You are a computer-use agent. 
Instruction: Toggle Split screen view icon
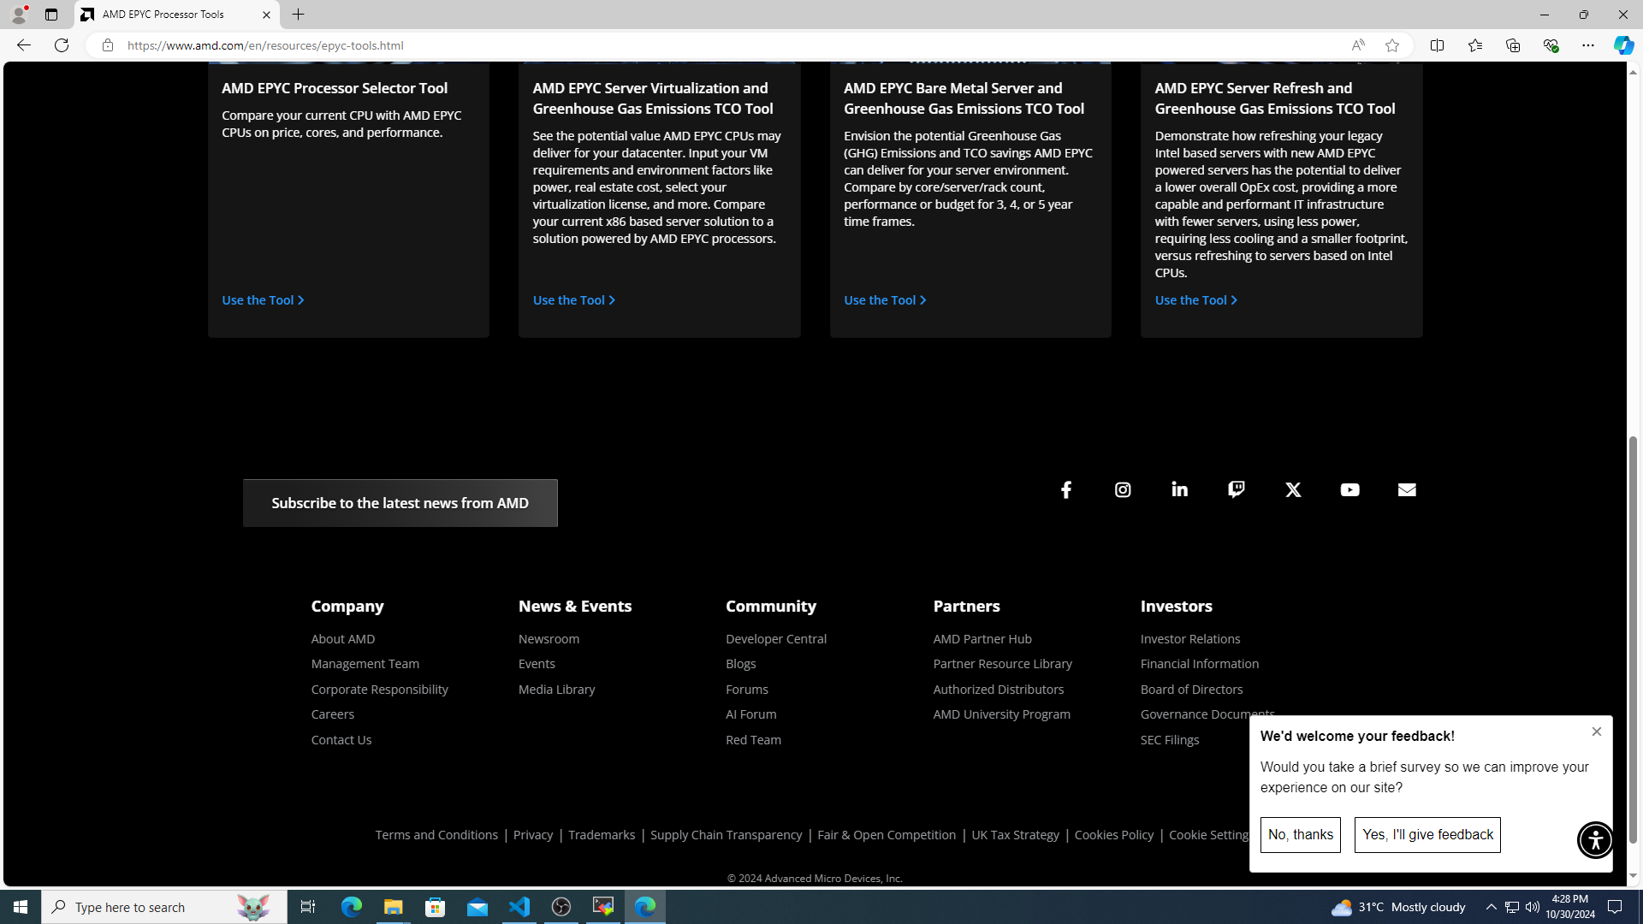[1437, 45]
